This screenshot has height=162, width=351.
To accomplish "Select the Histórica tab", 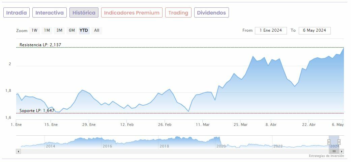I will (x=84, y=12).
